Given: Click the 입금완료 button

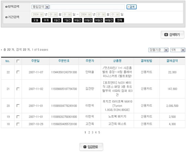Looking at the screenshot, I should coord(91,147).
